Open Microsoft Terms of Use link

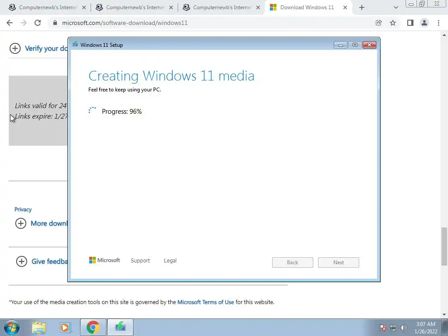pyautogui.click(x=206, y=302)
